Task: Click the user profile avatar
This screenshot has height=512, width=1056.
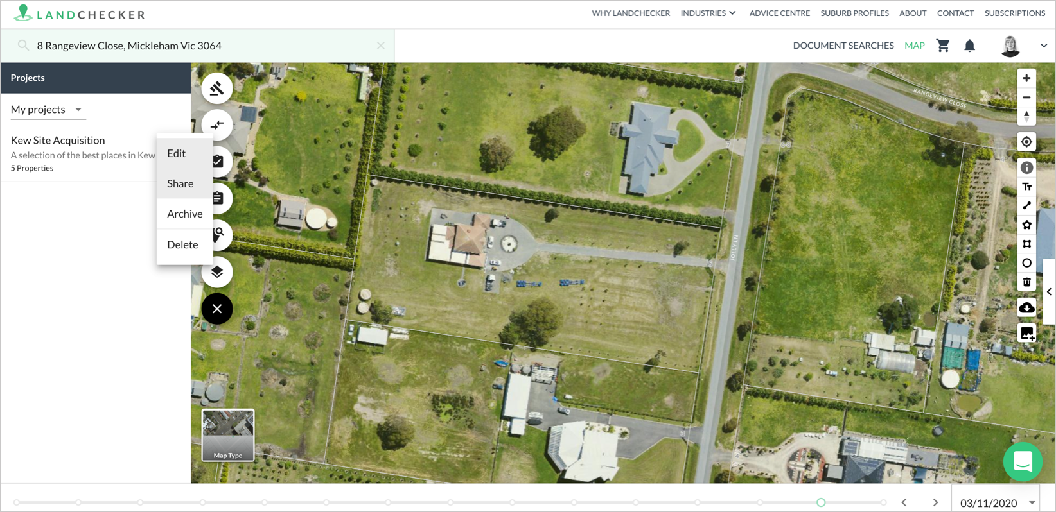Action: [x=1010, y=46]
